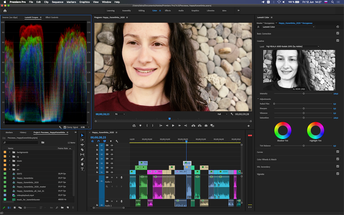
Task: Click the Shadow Tint color wheel
Action: [x=283, y=130]
